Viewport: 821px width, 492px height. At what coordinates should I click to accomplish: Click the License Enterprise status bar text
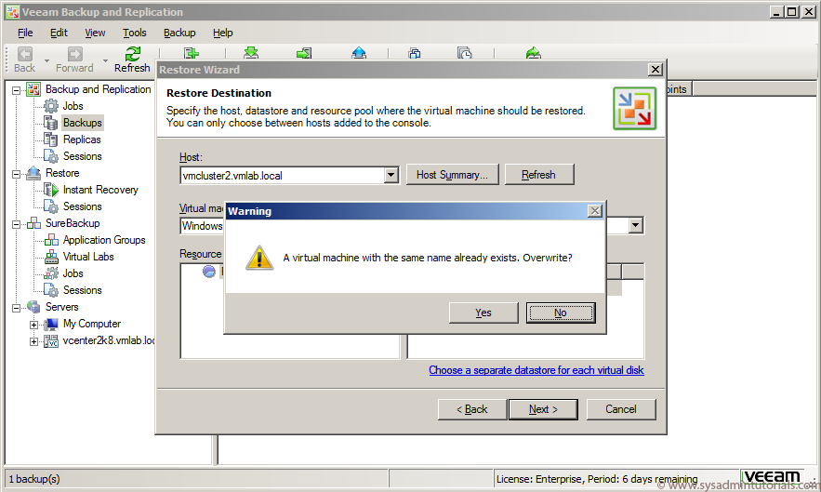pos(597,479)
